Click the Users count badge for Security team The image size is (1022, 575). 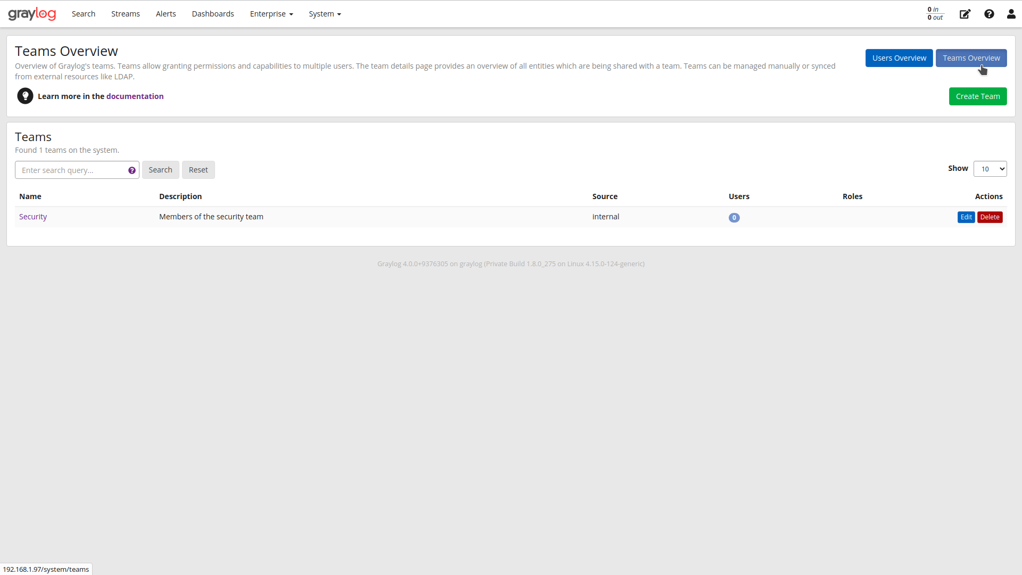734,217
